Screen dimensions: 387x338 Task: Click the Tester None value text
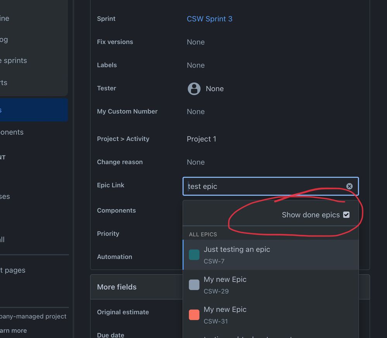[215, 88]
